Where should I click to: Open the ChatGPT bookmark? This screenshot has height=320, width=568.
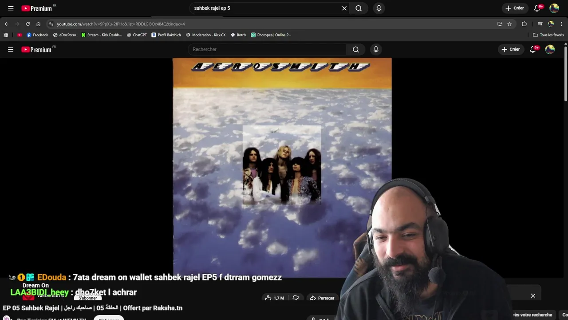pos(137,35)
